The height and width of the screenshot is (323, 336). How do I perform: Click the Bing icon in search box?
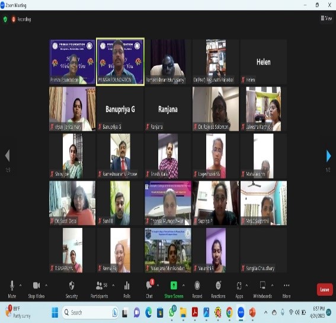pyautogui.click(x=115, y=312)
